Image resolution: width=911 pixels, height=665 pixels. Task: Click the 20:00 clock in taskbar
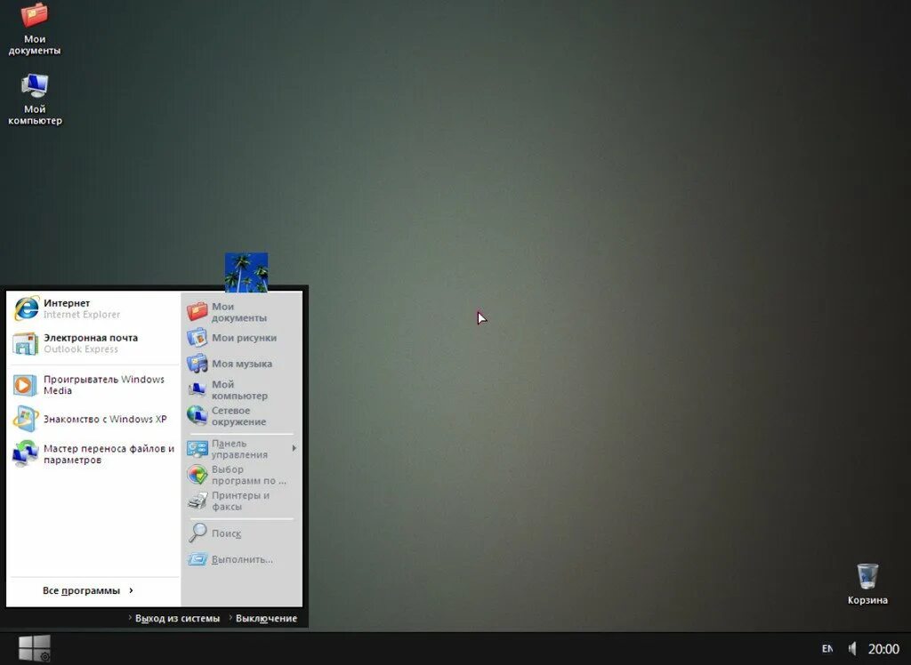pyautogui.click(x=883, y=649)
